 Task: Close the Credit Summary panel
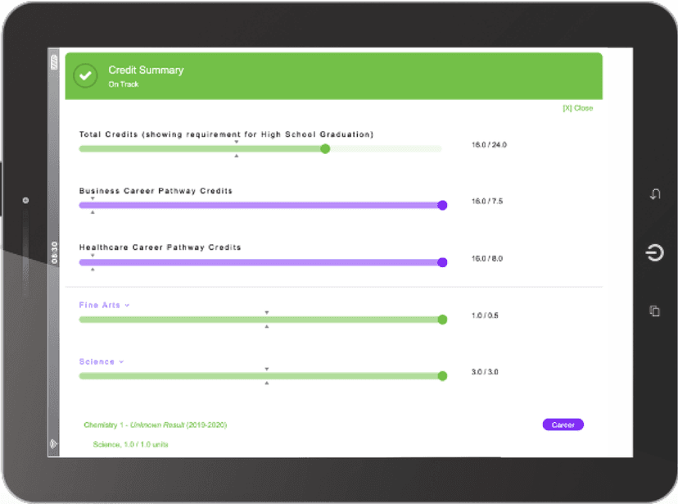(577, 108)
